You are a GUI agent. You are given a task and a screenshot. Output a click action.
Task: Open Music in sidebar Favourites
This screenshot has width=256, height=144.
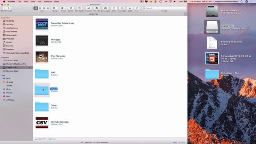click(9, 42)
